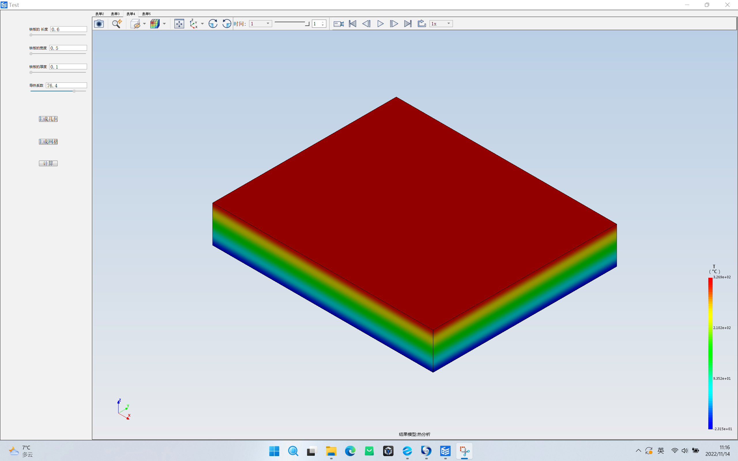
Task: Click the play/forward playback icon
Action: (x=381, y=23)
